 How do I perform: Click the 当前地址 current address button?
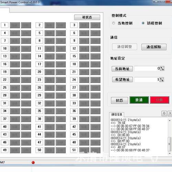click(x=122, y=69)
